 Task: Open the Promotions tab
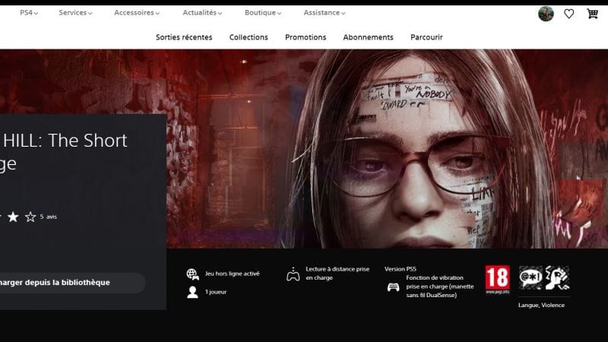point(306,37)
